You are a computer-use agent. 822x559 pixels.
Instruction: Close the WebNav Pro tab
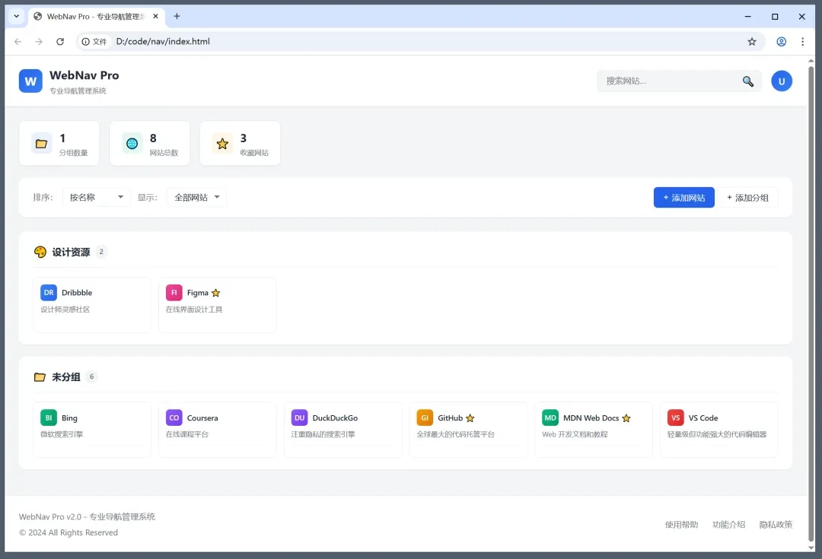pos(156,16)
